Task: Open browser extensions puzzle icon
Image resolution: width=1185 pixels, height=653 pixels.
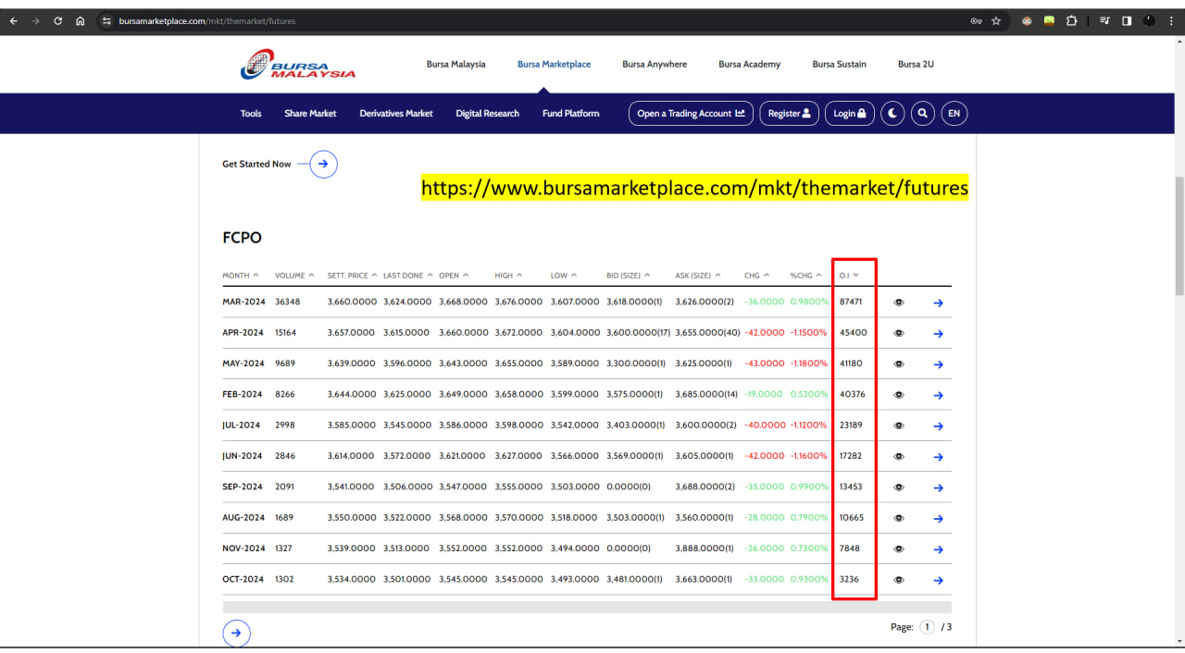Action: (1072, 21)
